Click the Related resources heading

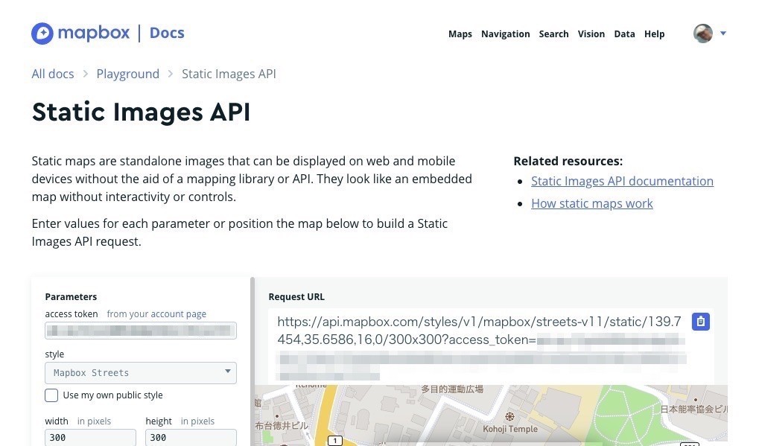(568, 161)
